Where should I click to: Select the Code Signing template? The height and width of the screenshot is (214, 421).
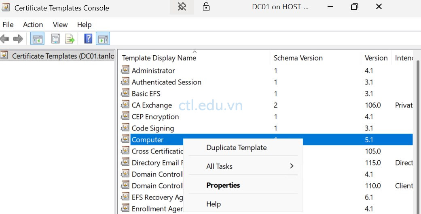(x=153, y=128)
